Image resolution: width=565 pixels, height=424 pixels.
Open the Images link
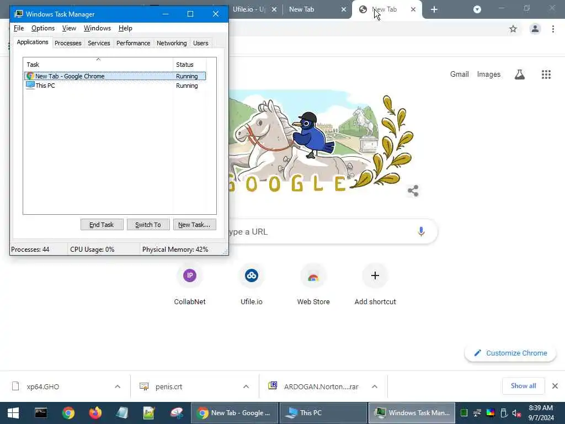pyautogui.click(x=489, y=75)
